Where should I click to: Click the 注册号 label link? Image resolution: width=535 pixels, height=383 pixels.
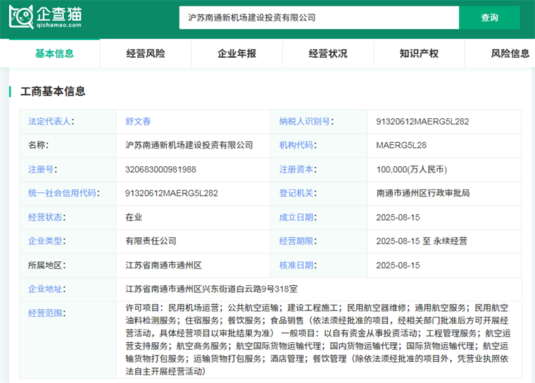42,169
